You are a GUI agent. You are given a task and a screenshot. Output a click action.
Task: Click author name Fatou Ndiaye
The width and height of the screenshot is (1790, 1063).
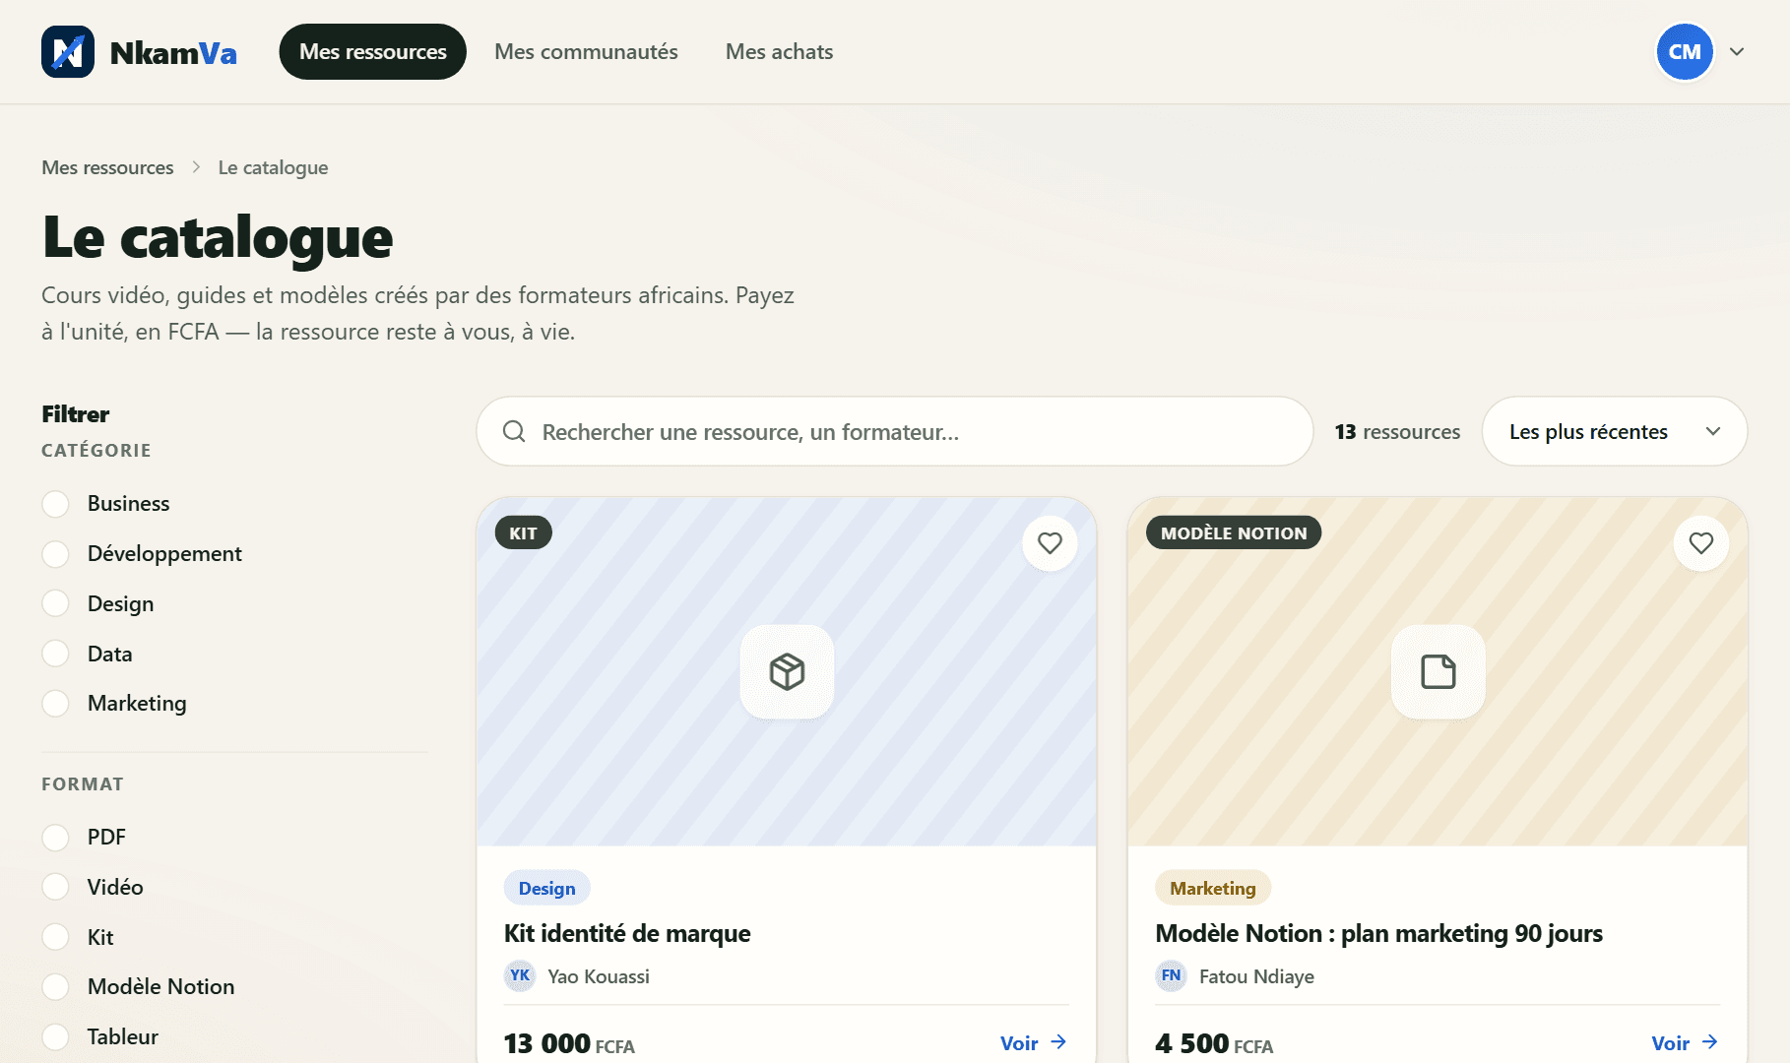click(x=1256, y=976)
